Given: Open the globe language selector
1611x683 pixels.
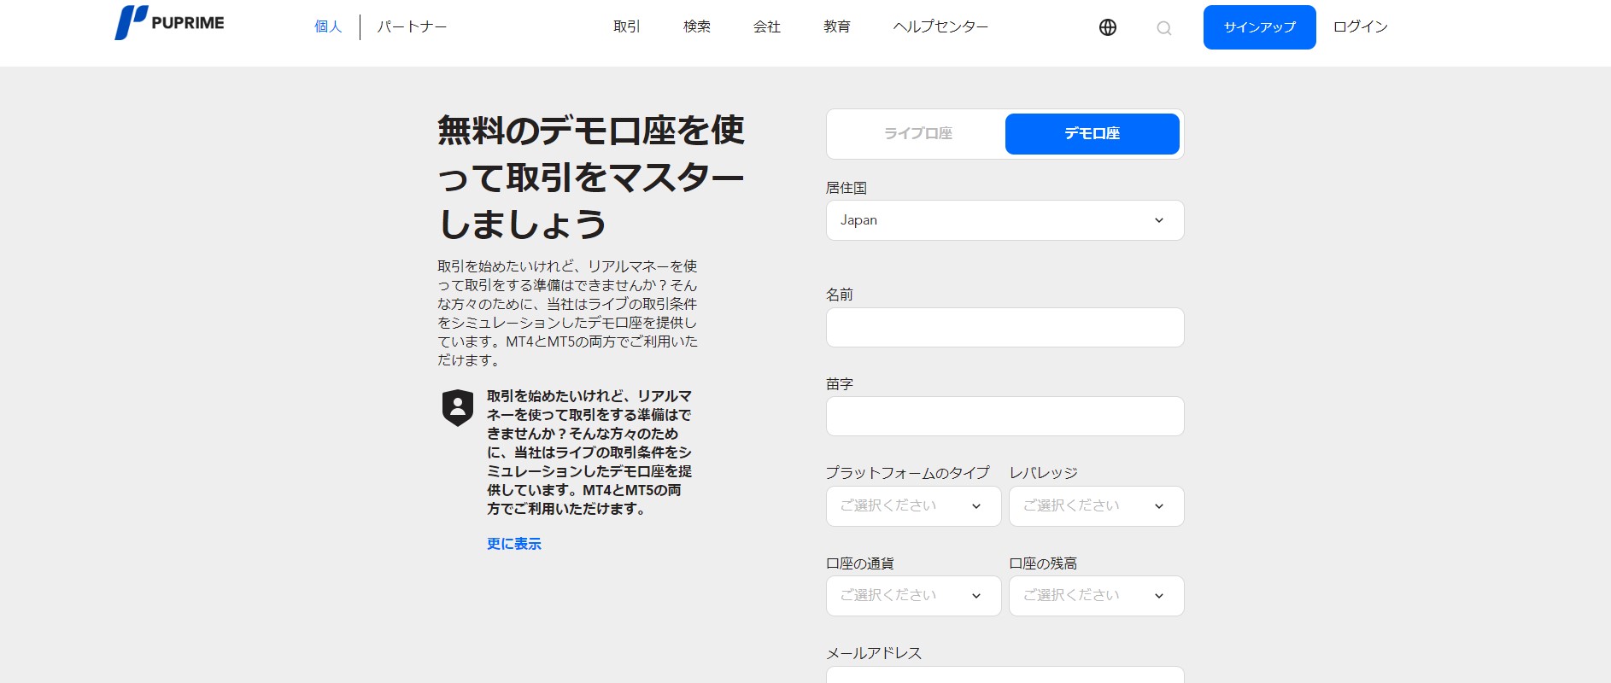Looking at the screenshot, I should 1108,27.
